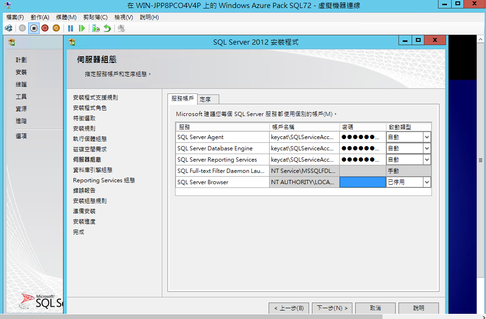Screen dimensions: 486x319
Task: Click the 下一步(N) next button
Action: click(x=332, y=308)
